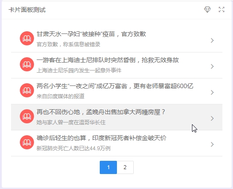Click book icon beside 两名小学生 news item
Screen dimensions: 233x189
pos(27,90)
